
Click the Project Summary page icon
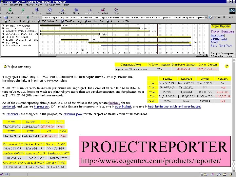(x=5, y=66)
